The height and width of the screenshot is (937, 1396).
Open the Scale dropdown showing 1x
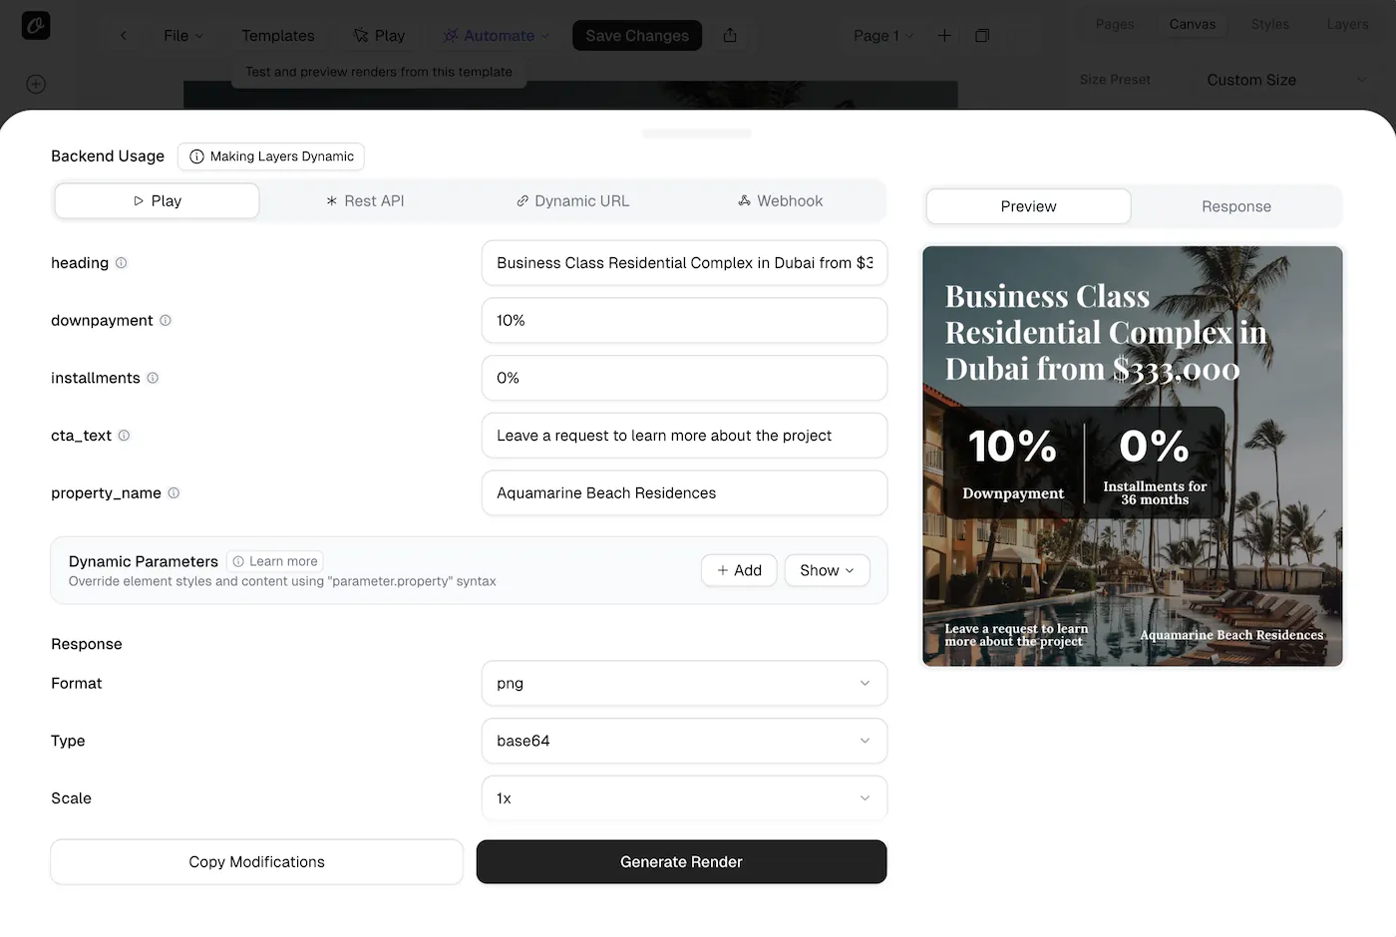click(684, 798)
